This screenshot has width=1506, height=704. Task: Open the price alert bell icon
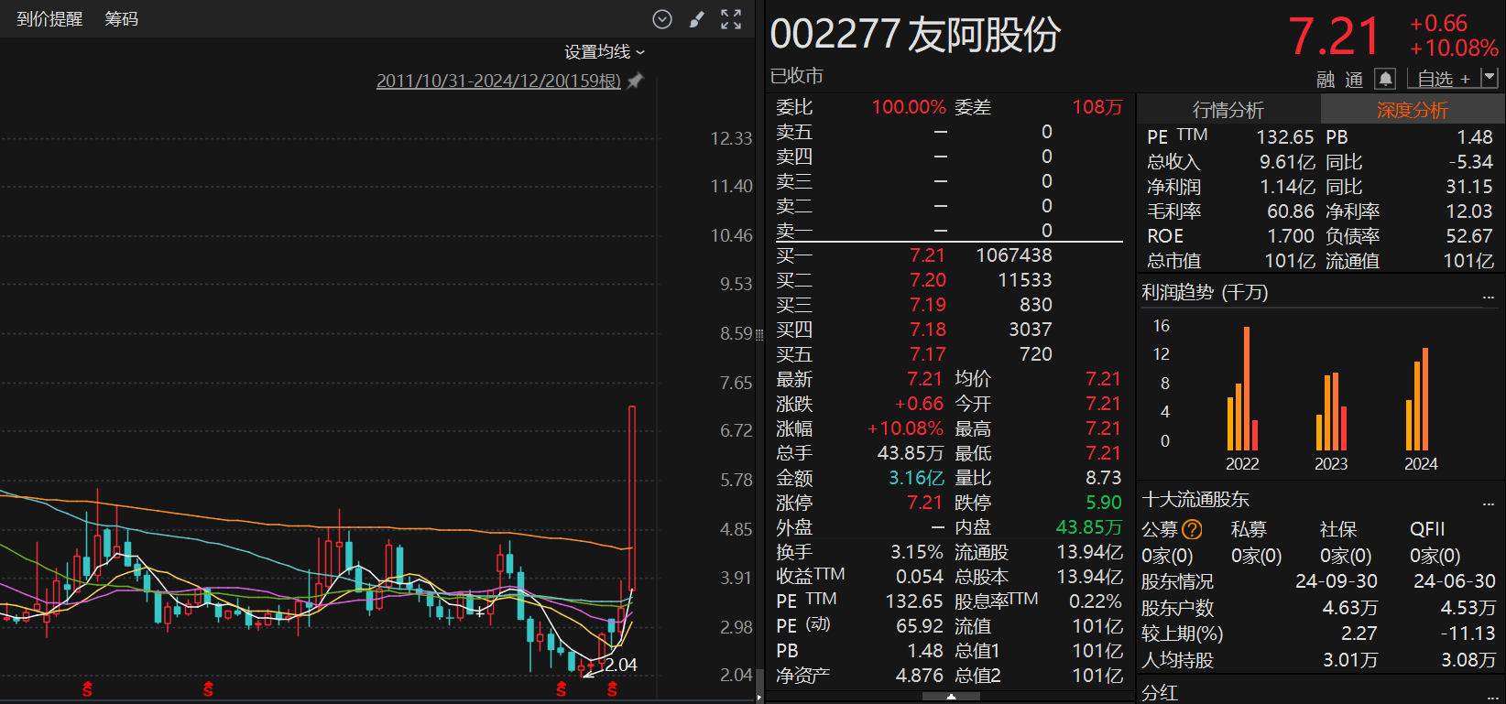point(1386,79)
